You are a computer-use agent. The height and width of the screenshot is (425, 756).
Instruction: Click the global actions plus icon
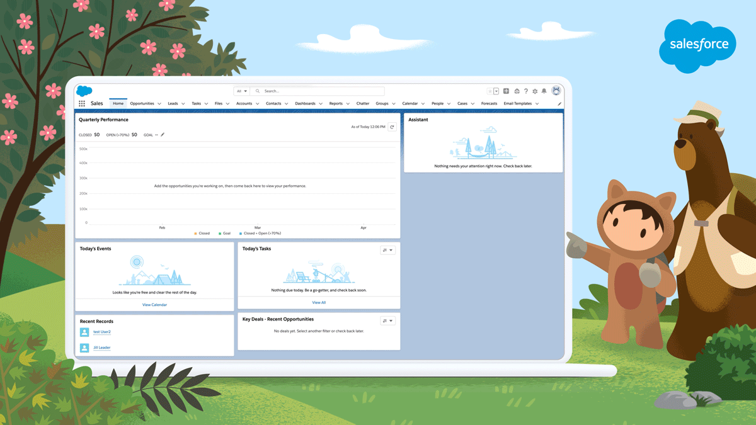pos(506,91)
